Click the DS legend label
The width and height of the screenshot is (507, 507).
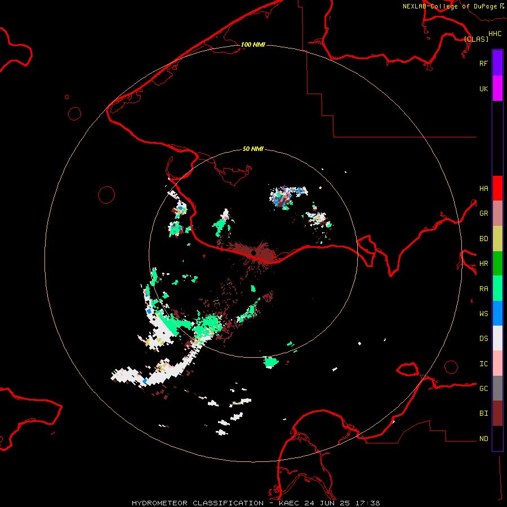483,339
